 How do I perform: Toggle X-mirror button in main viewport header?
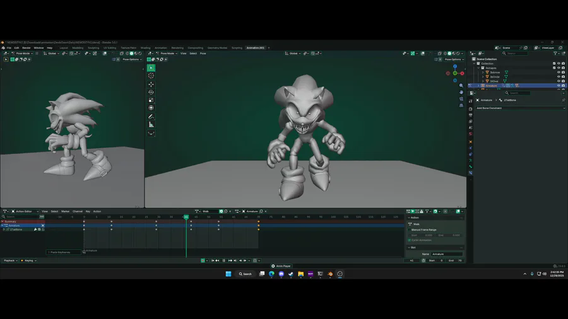[440, 59]
